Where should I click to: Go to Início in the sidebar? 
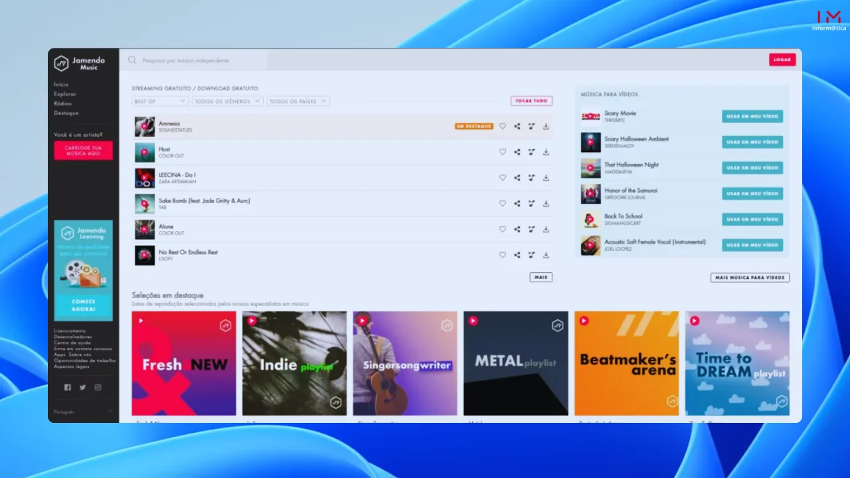pos(61,84)
